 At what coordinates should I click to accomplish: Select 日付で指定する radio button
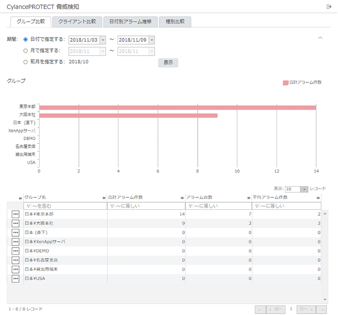[26, 39]
